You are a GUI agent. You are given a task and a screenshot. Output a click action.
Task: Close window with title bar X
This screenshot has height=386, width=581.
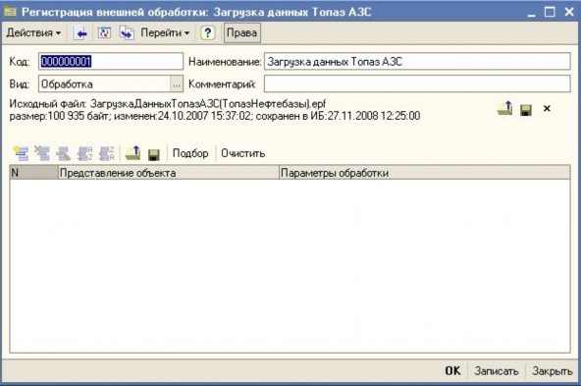click(569, 12)
